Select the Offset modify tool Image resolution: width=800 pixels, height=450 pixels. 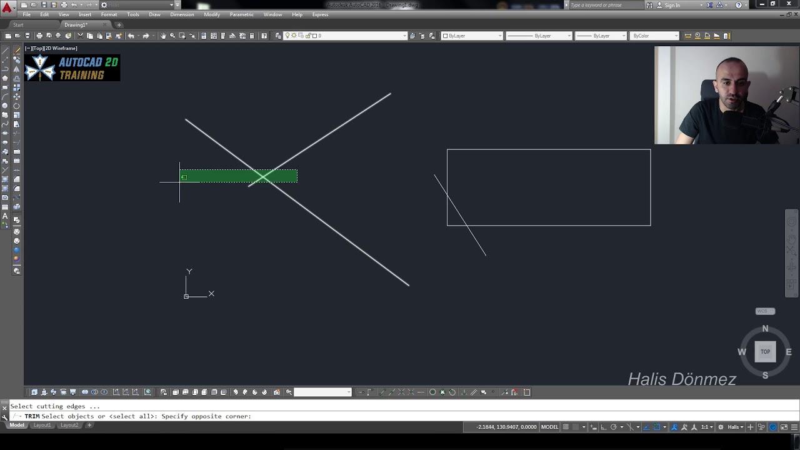16,78
